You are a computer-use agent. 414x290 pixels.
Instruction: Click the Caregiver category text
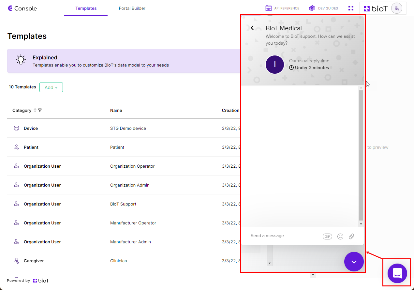pyautogui.click(x=34, y=261)
